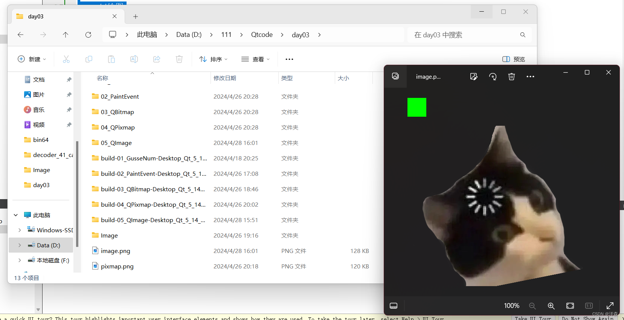Expand the Data (D:) tree node

pos(20,245)
